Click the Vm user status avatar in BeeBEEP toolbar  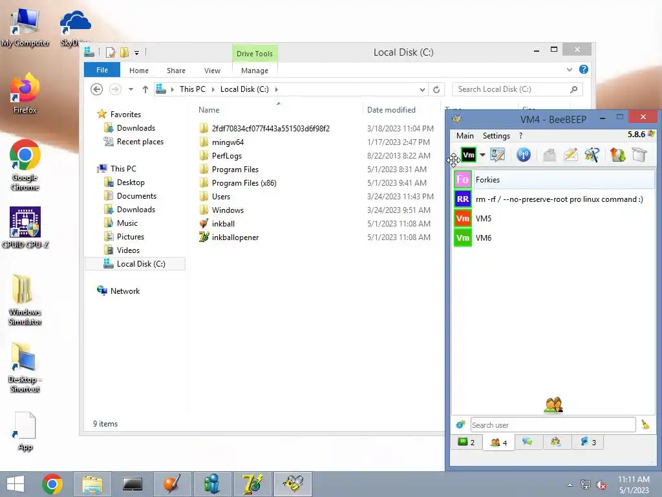tap(468, 155)
